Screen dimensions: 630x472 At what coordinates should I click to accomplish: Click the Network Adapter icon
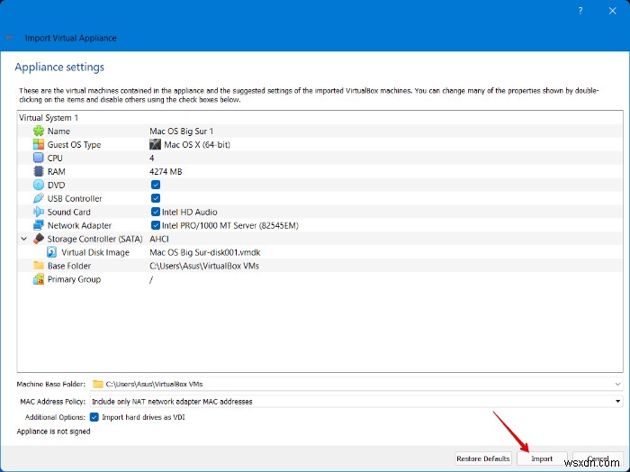point(39,225)
